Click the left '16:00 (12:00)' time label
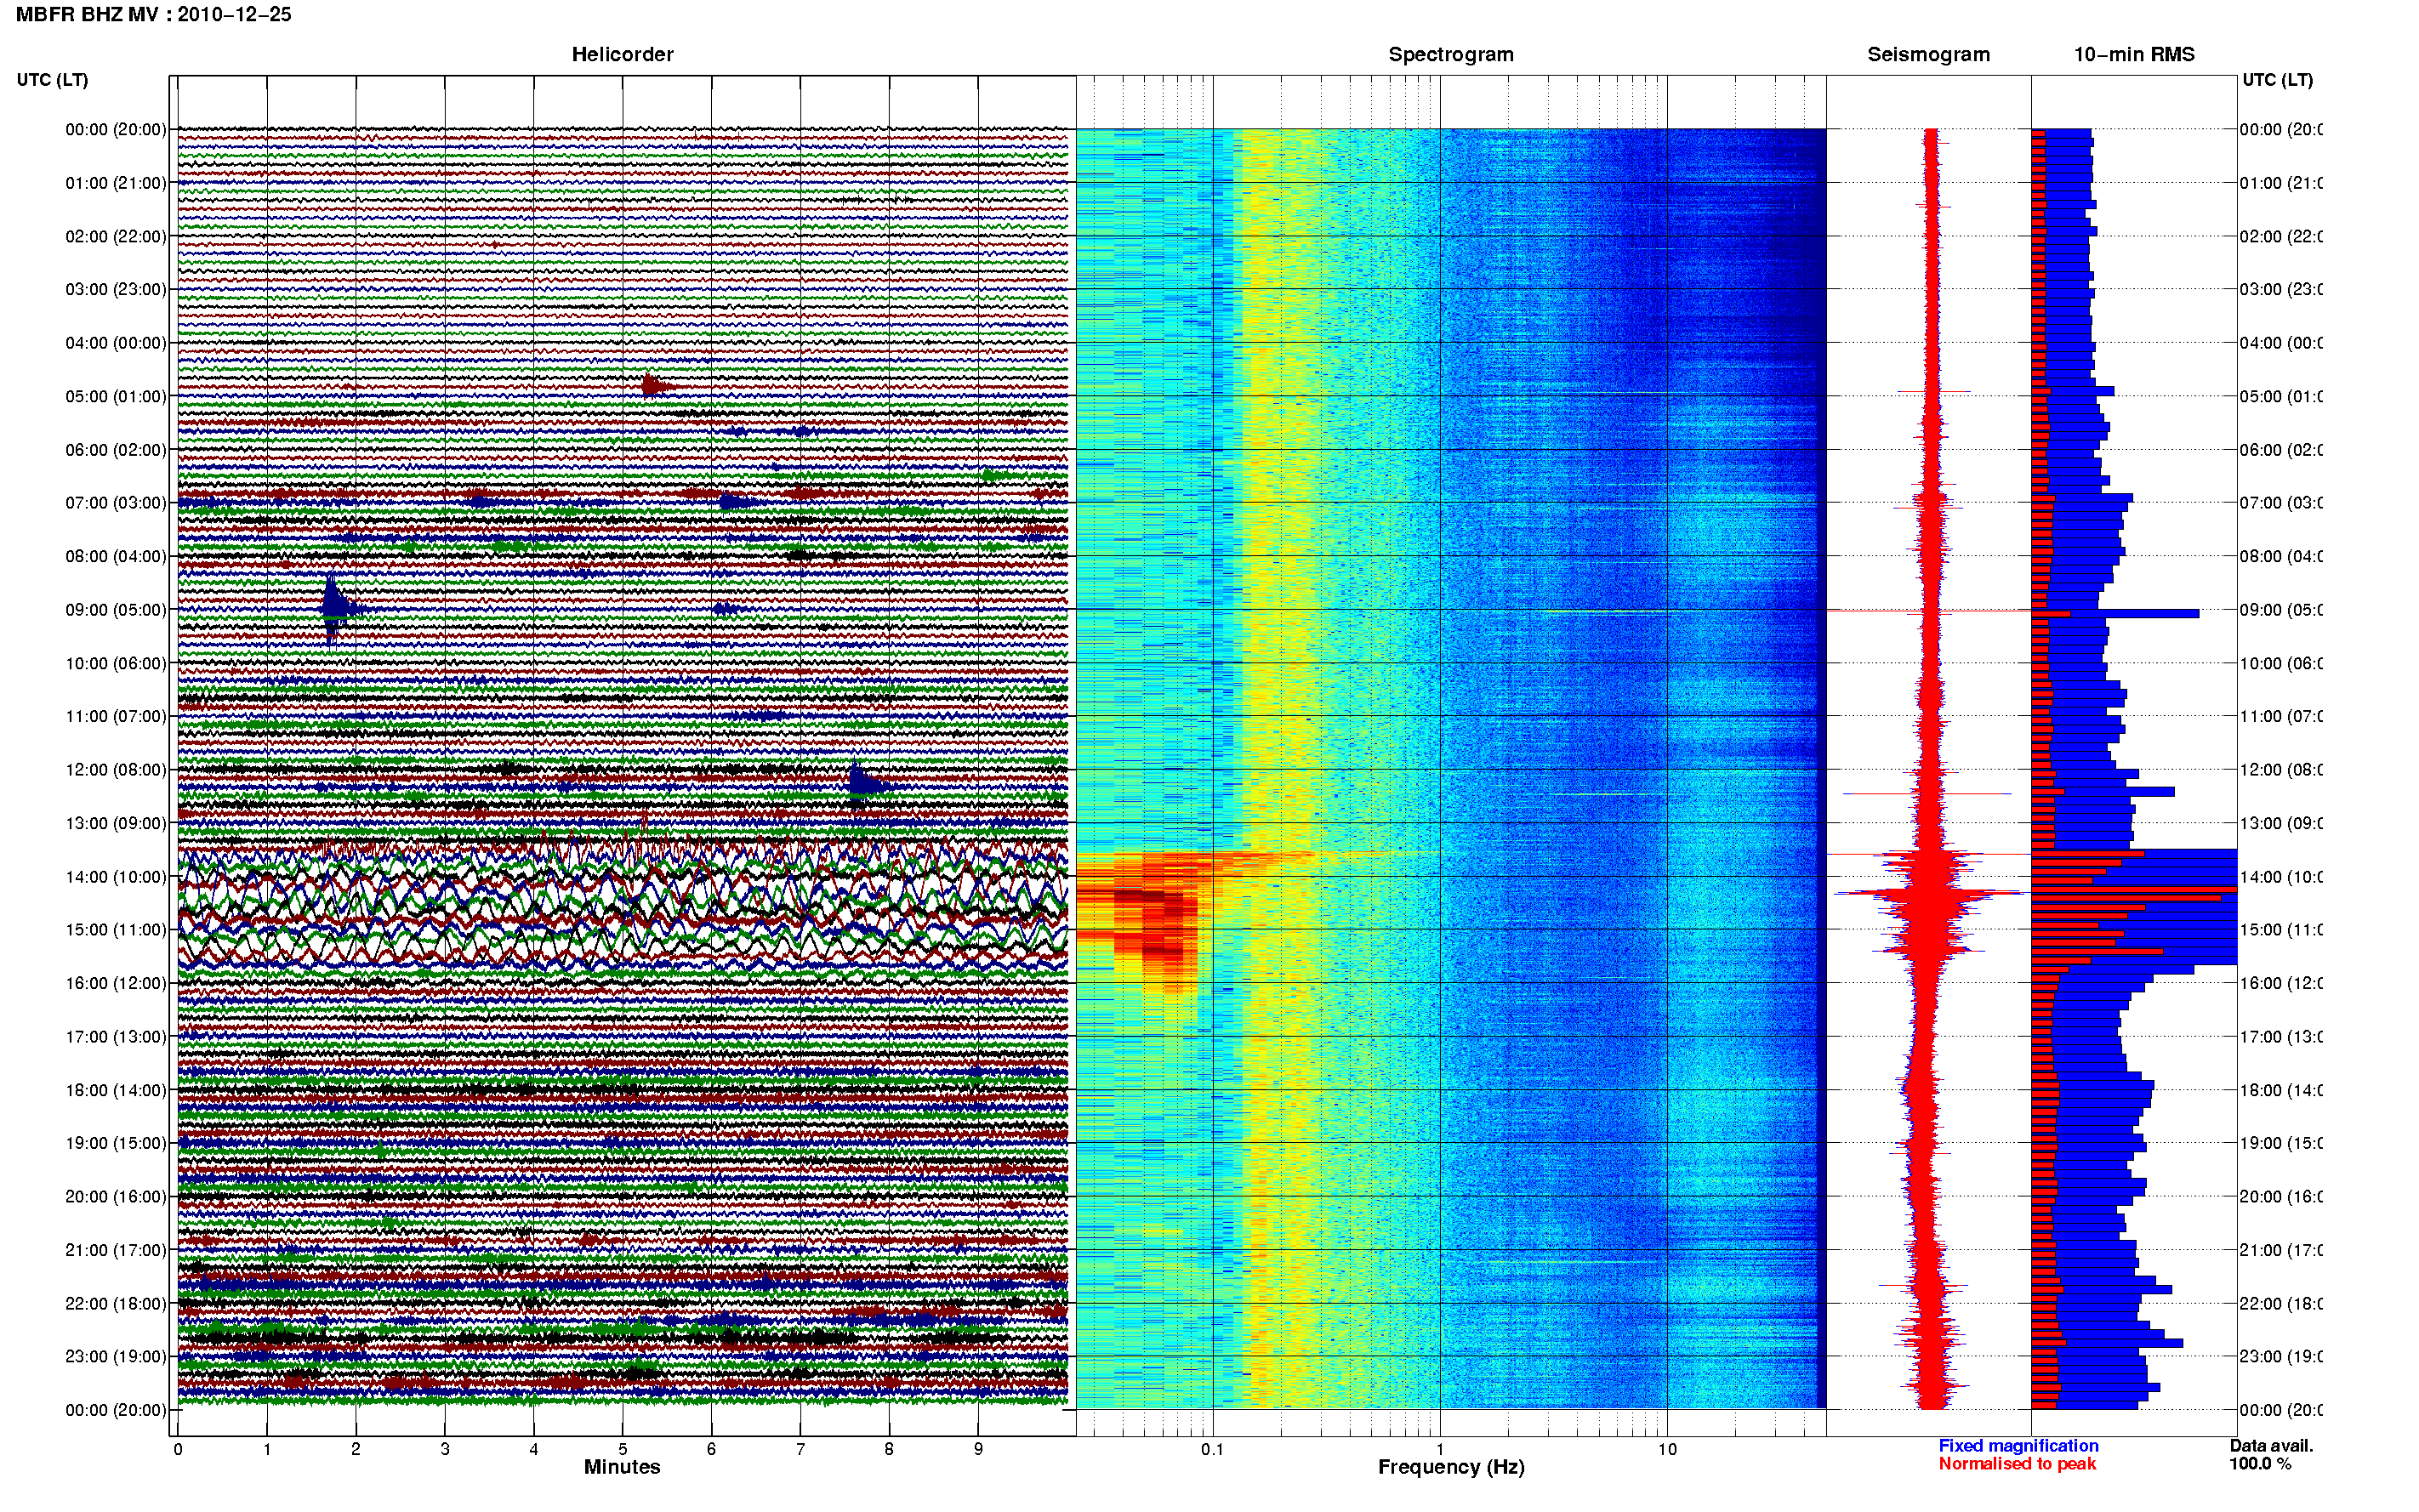This screenshot has width=2419, height=1512. click(x=116, y=983)
